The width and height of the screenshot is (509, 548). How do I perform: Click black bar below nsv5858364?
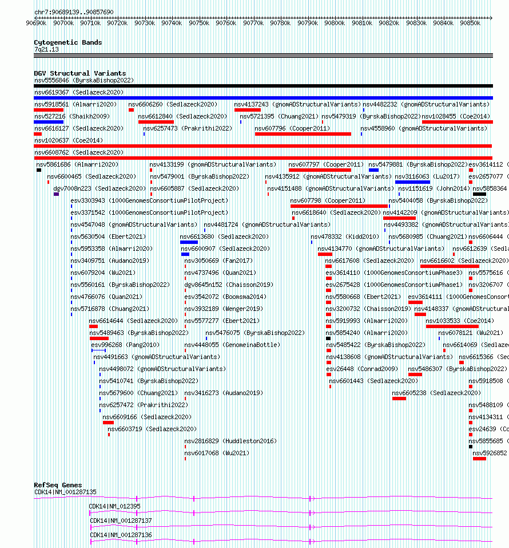(x=479, y=194)
